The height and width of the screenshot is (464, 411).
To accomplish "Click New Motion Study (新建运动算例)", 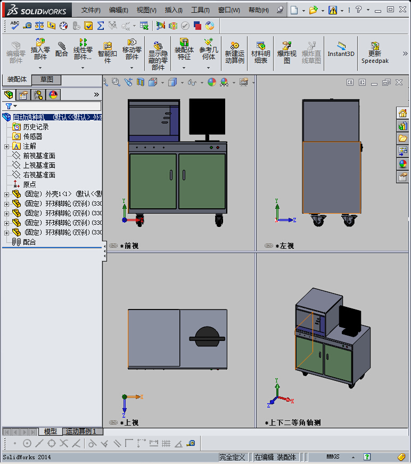I will pyautogui.click(x=234, y=53).
